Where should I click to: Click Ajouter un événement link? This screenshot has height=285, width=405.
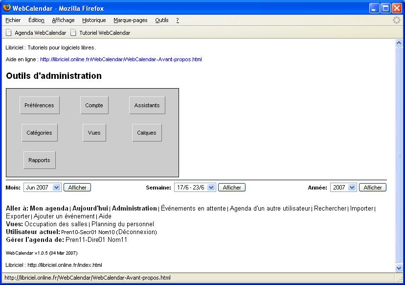64,216
